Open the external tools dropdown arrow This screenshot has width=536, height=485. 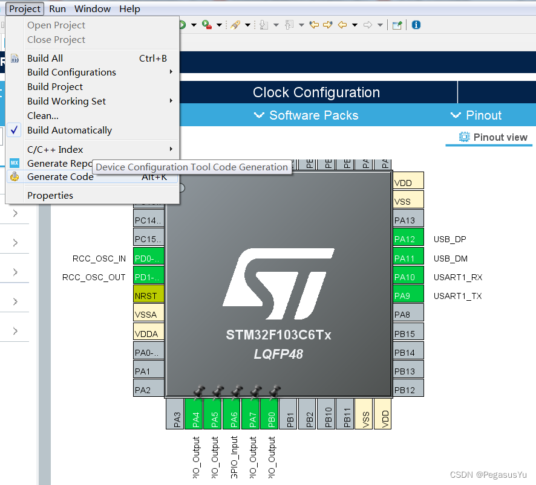220,25
